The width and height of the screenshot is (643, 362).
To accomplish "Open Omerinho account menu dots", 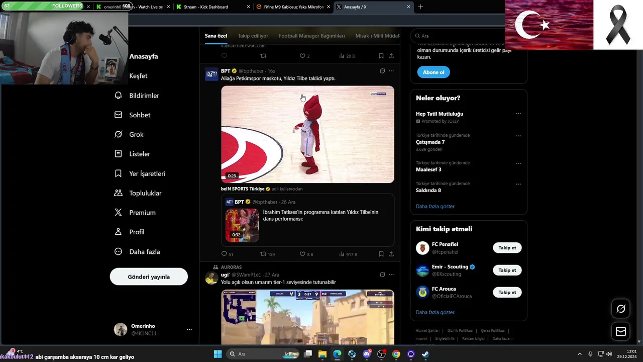I will 189,329.
